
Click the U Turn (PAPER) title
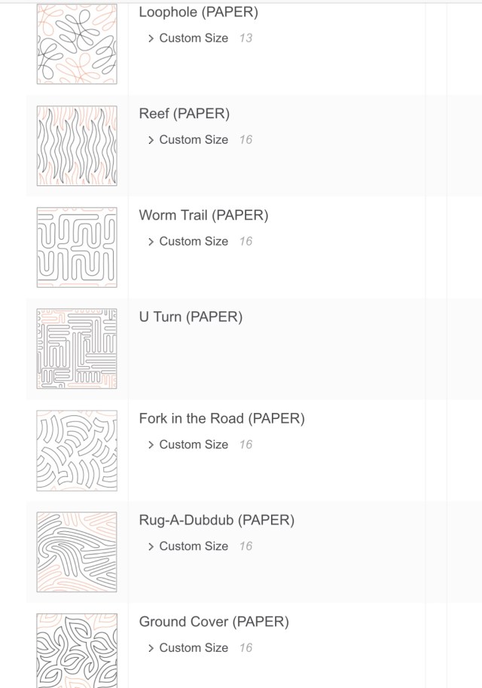click(191, 317)
